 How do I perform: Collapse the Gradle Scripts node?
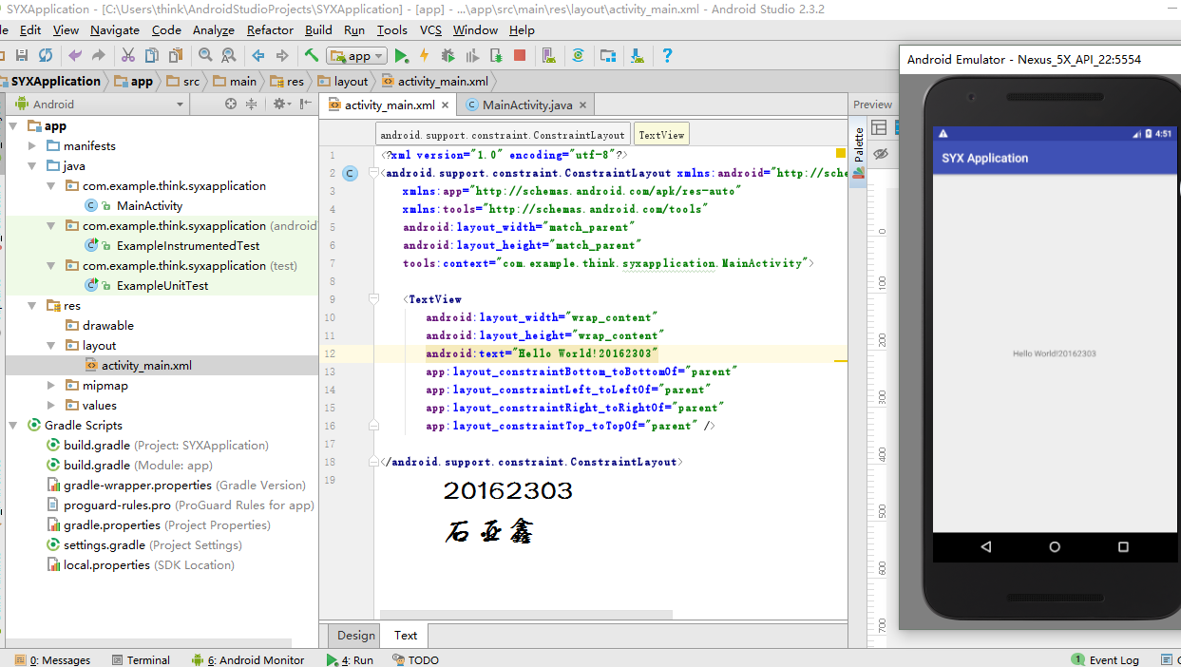point(13,425)
